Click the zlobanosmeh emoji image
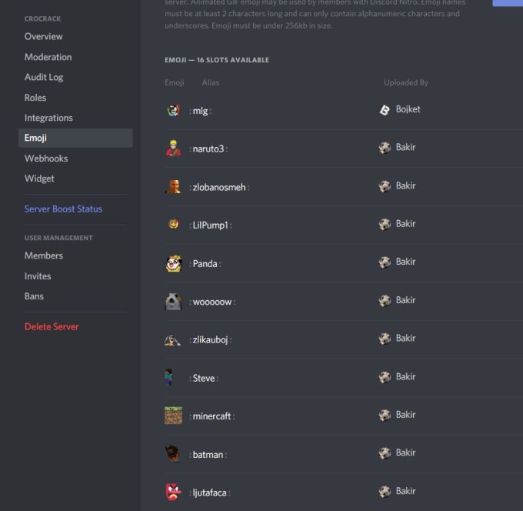Screen dimensions: 523x511 (x=173, y=186)
